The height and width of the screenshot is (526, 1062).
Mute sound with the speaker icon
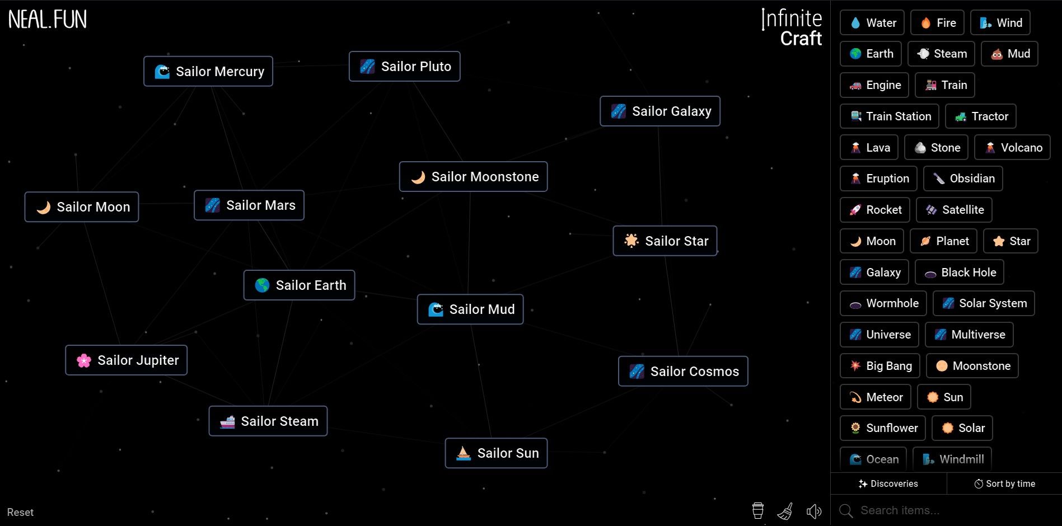[x=814, y=511]
